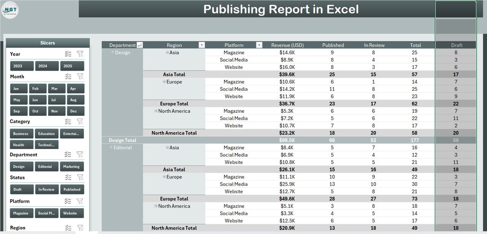Image resolution: width=487 pixels, height=234 pixels.
Task: Collapse Europe region under Editorial
Action: pos(164,177)
